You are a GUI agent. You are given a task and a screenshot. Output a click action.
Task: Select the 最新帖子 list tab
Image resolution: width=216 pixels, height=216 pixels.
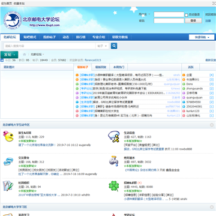83,67
